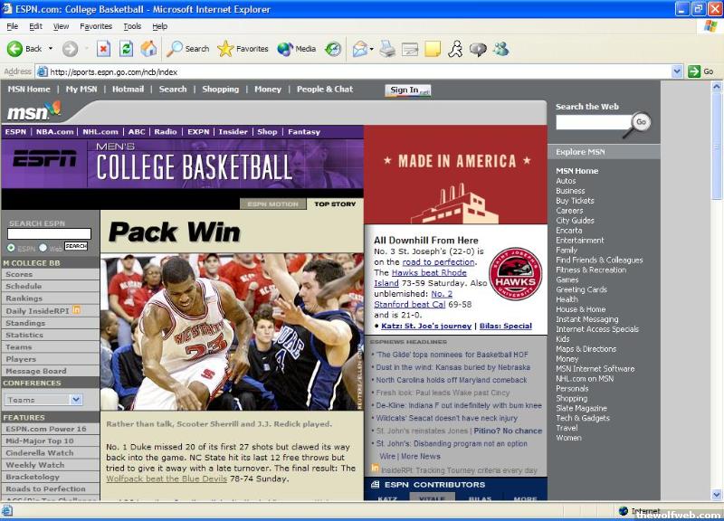Open the Favorites star icon
The width and height of the screenshot is (724, 521).
coord(225,49)
